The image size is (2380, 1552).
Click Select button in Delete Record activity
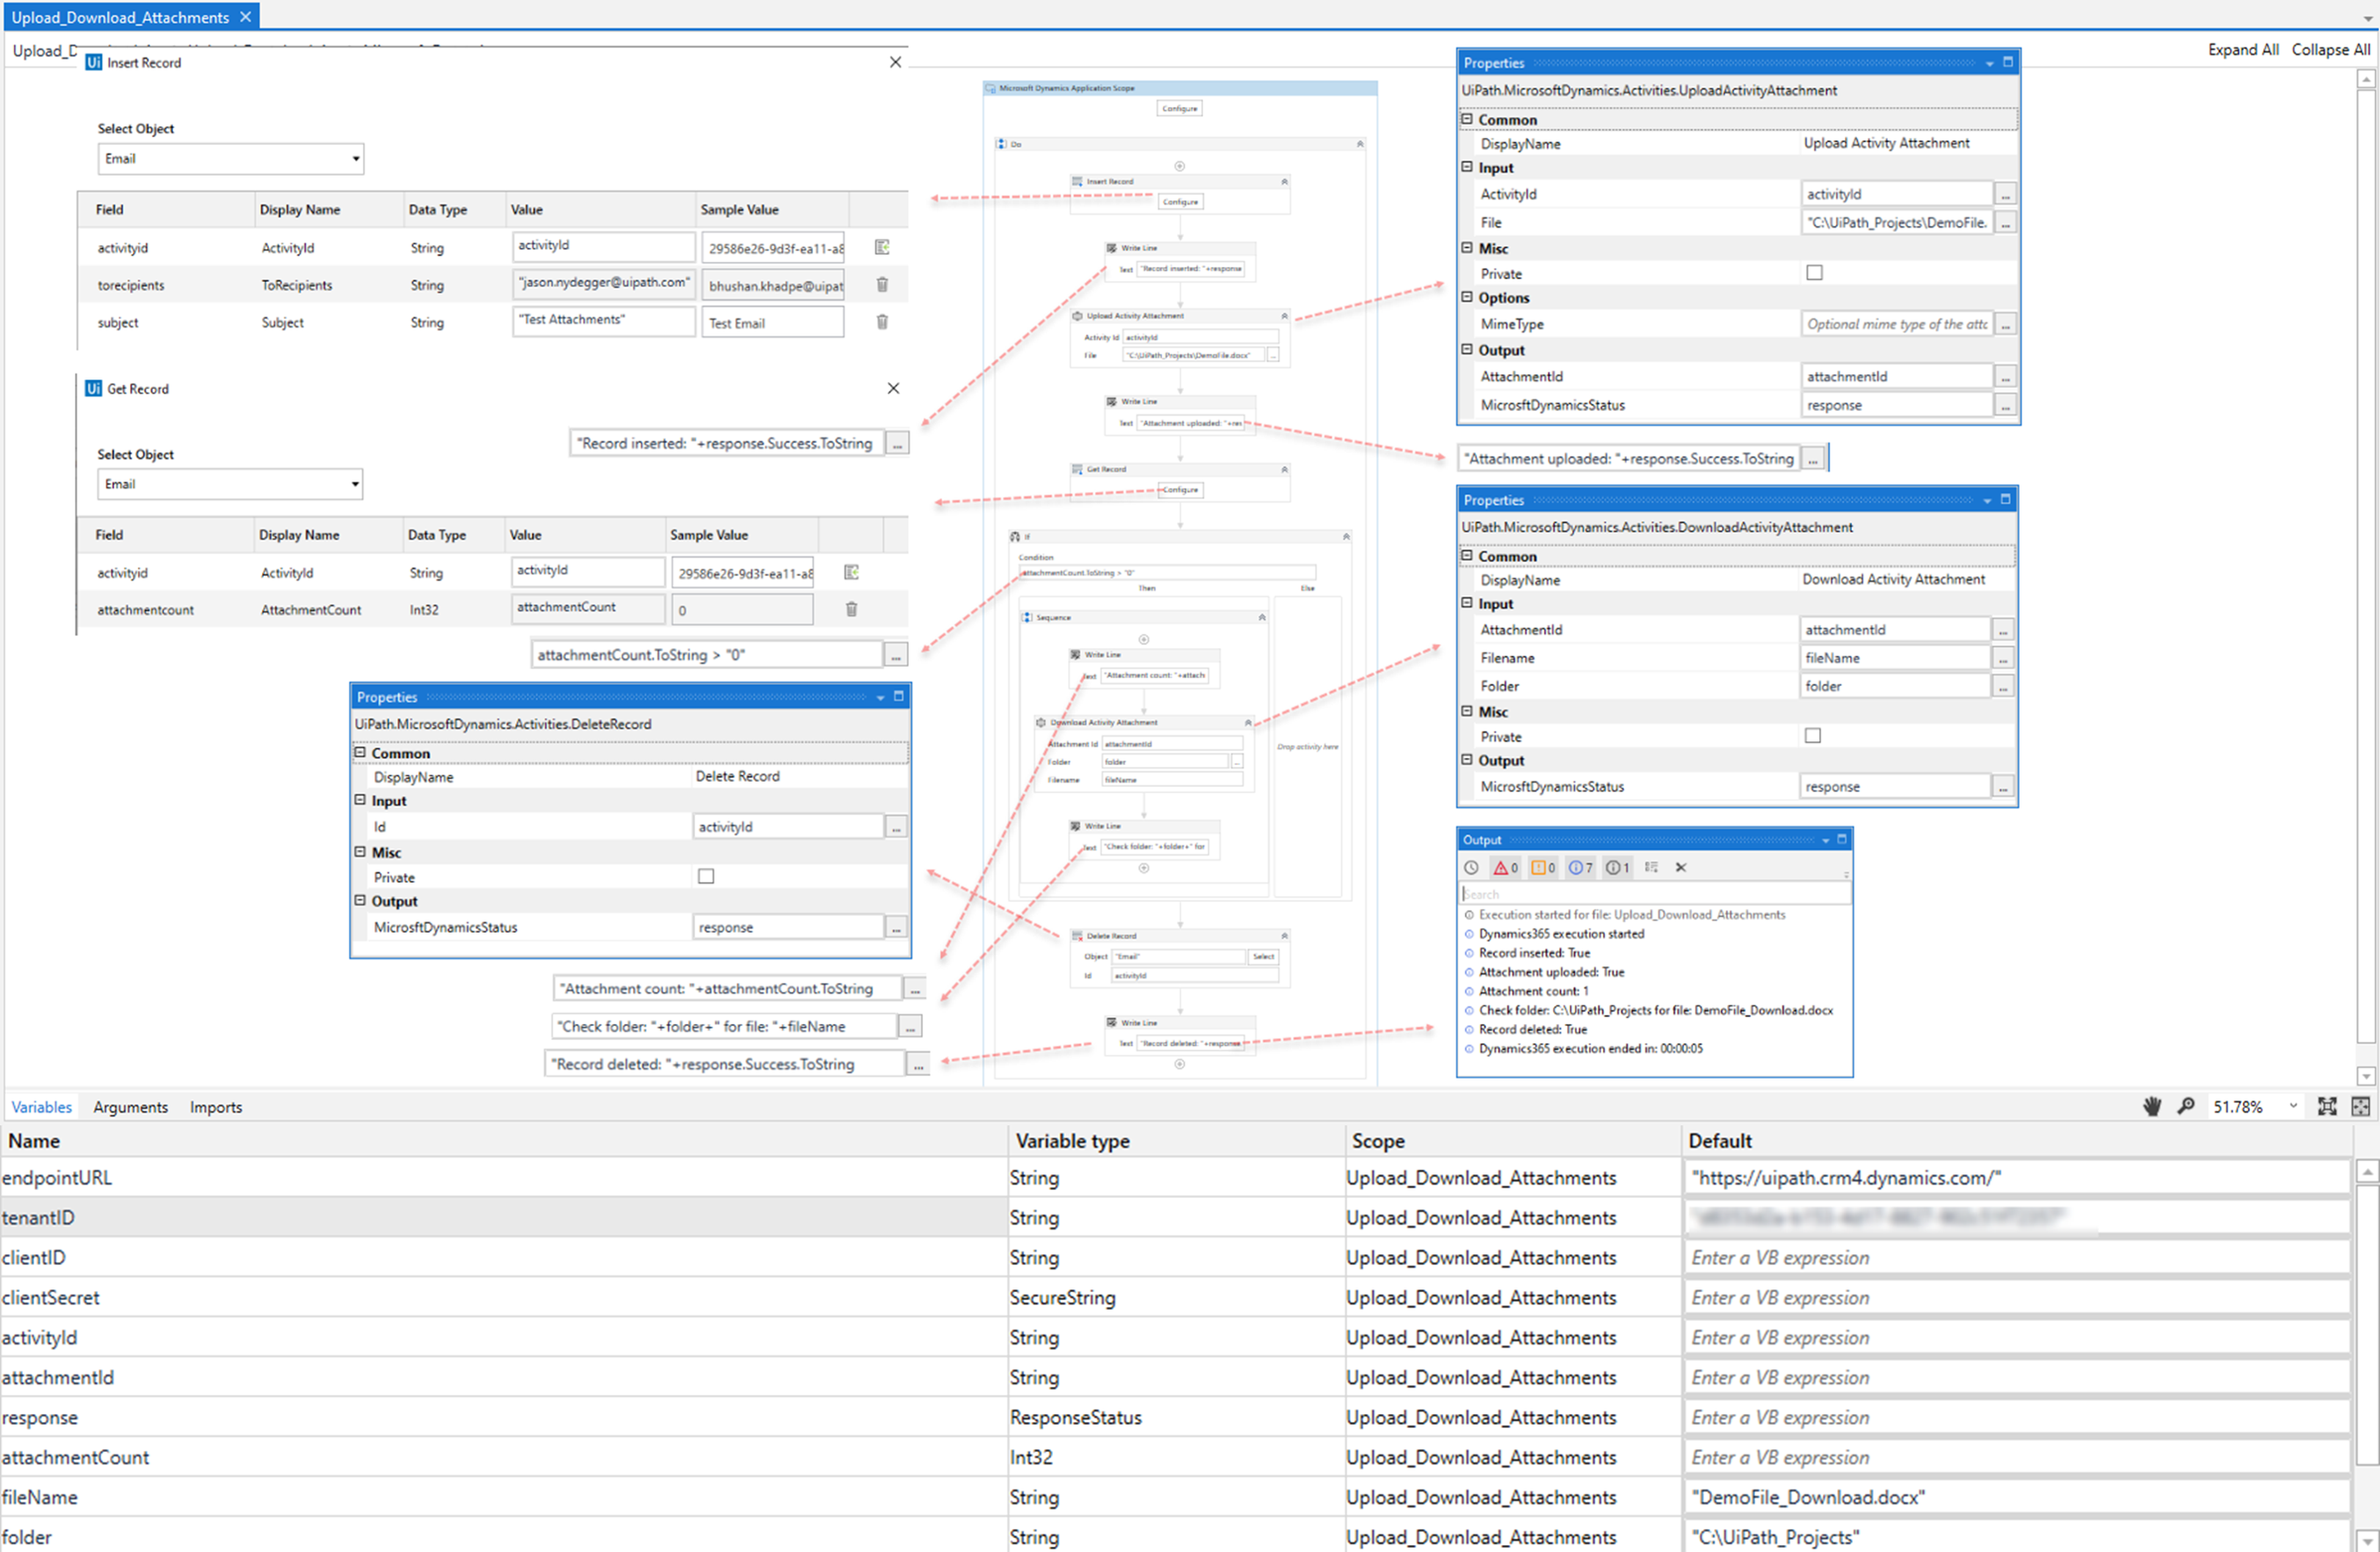tap(1263, 956)
